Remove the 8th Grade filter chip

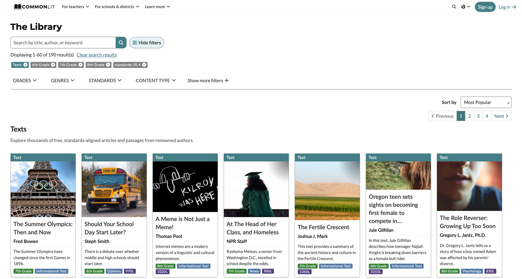(108, 65)
